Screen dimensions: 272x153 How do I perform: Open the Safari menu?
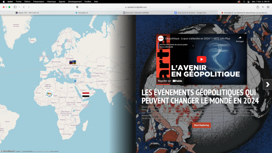coord(10,2)
